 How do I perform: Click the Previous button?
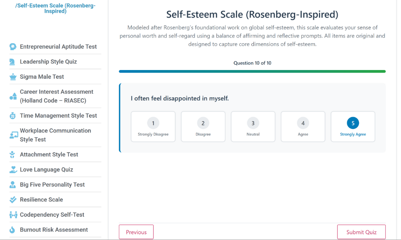coord(136,232)
